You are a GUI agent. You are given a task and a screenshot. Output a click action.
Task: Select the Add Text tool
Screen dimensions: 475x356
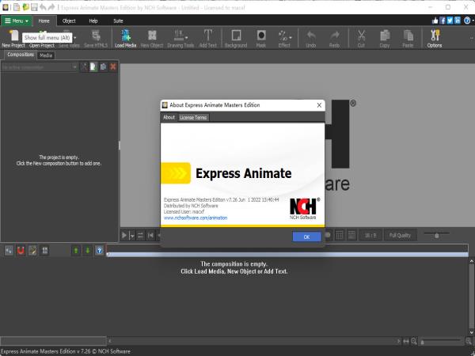207,39
